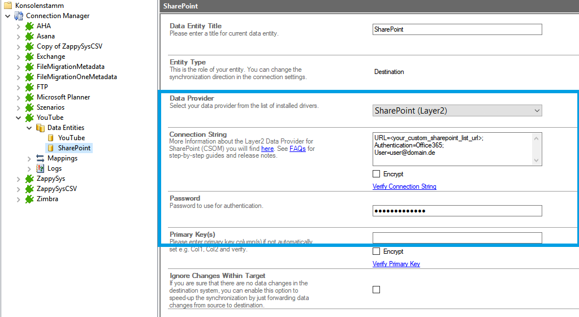The height and width of the screenshot is (317, 579).
Task: Click the Microsoft Planner connection icon
Action: point(29,97)
